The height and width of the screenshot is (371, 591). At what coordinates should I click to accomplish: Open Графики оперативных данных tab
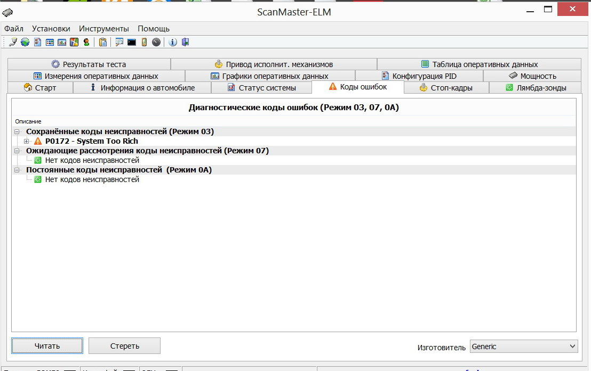coord(270,76)
